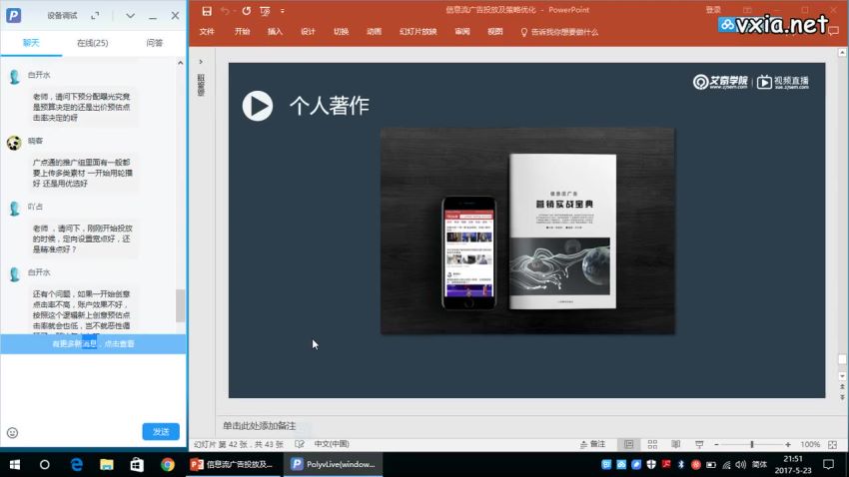Viewport: 849px width, 477px height.
Task: Click the Repeat/Redo circular arrow icon
Action: tap(247, 11)
